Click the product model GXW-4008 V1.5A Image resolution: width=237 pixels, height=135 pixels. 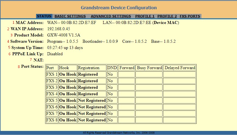pyautogui.click(x=64, y=35)
